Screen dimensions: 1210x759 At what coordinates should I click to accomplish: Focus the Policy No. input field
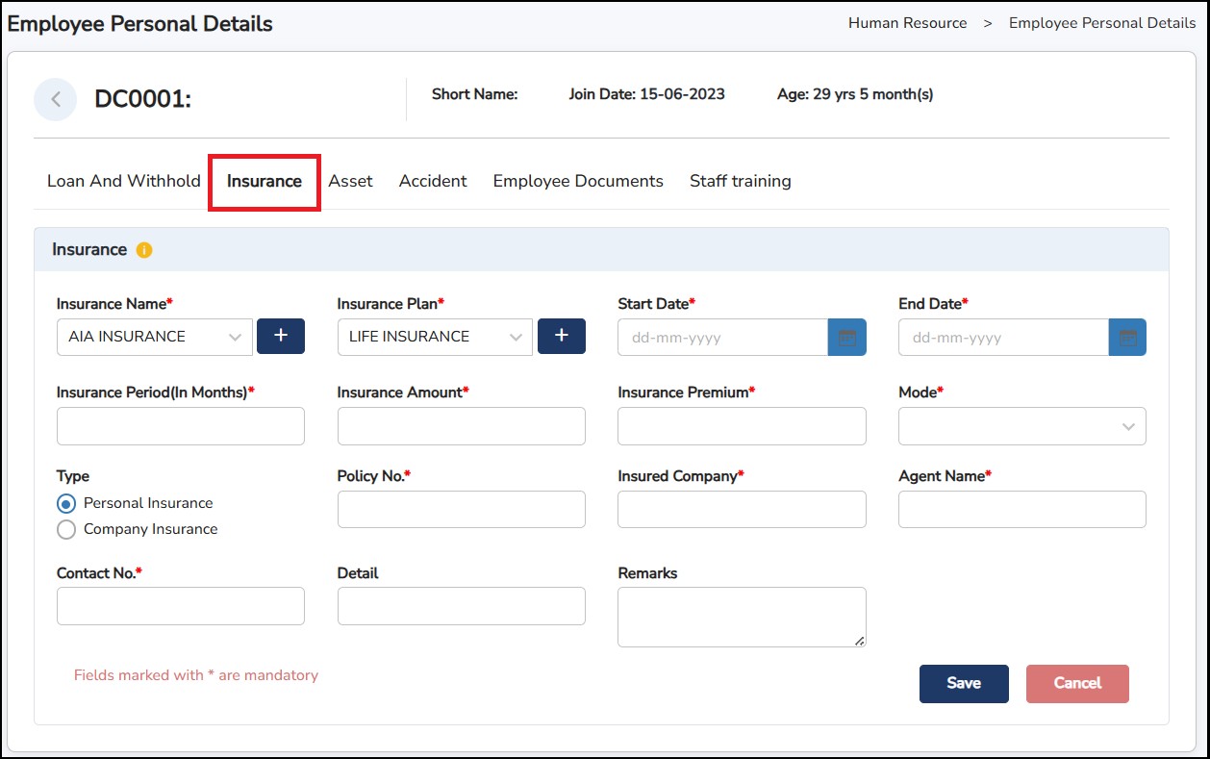pos(461,509)
